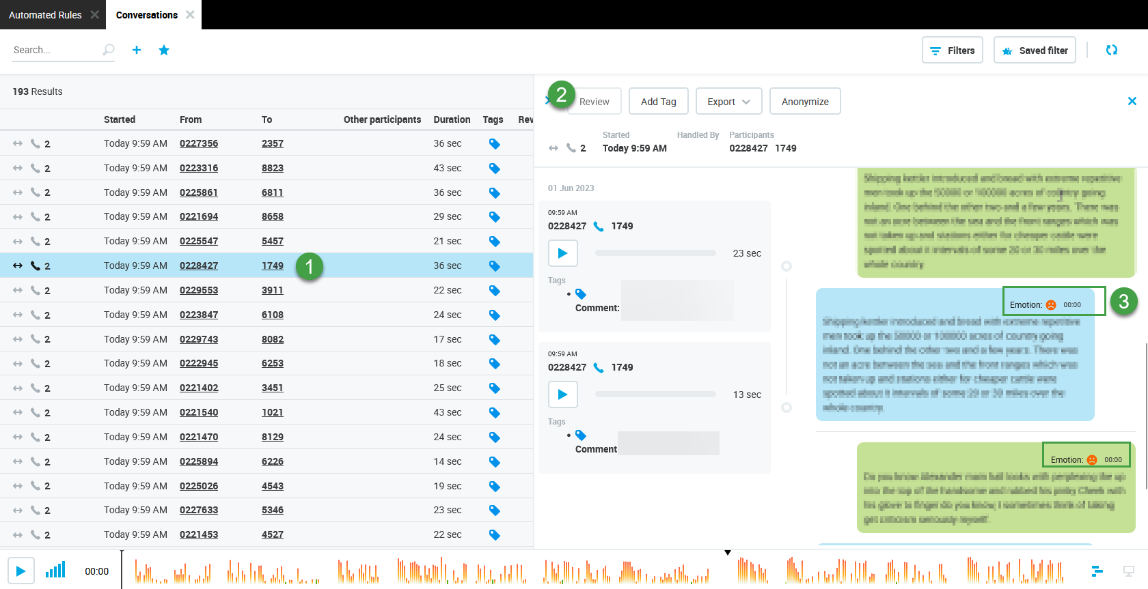Click the tag icon for call 0227356

494,144
